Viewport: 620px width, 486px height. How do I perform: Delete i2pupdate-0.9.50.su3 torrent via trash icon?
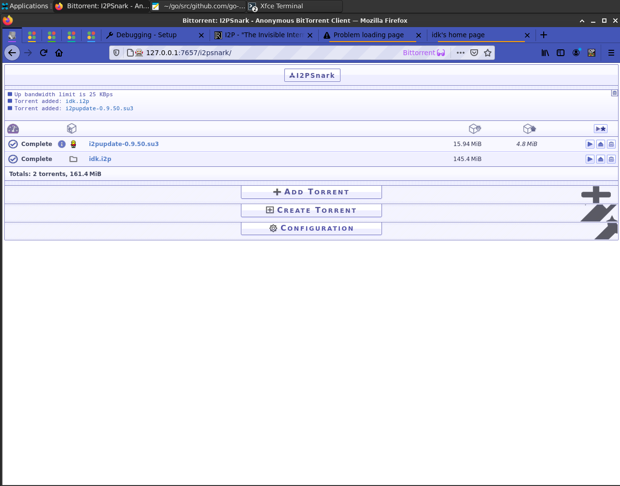click(611, 144)
